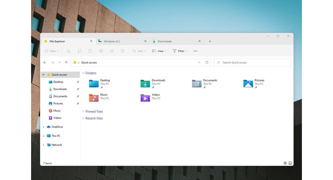Open the Filter dropdown menu
The image size is (333, 180).
pos(180,51)
